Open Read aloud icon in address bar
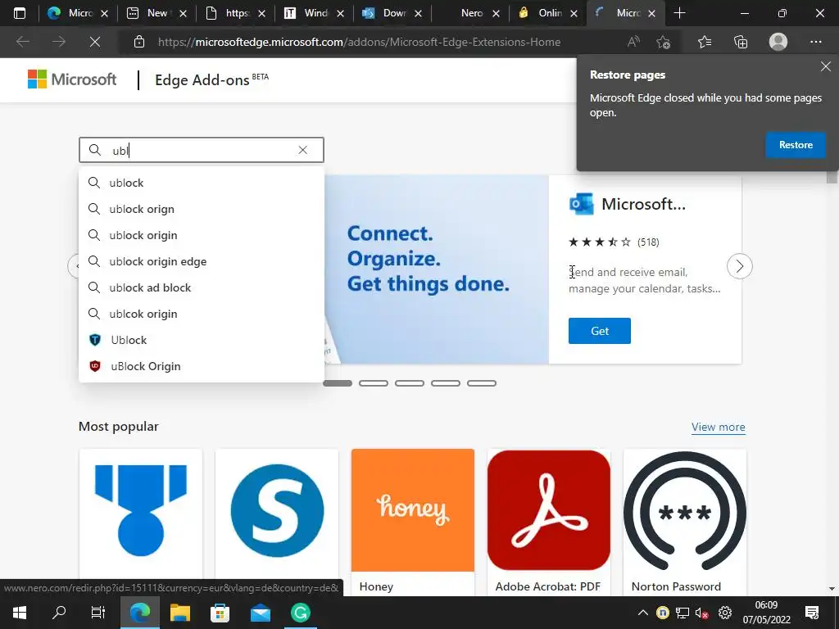Image resolution: width=839 pixels, height=629 pixels. (633, 42)
